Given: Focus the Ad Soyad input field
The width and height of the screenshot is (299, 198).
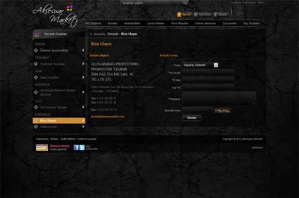Looking at the screenshot, I should coord(208,73).
